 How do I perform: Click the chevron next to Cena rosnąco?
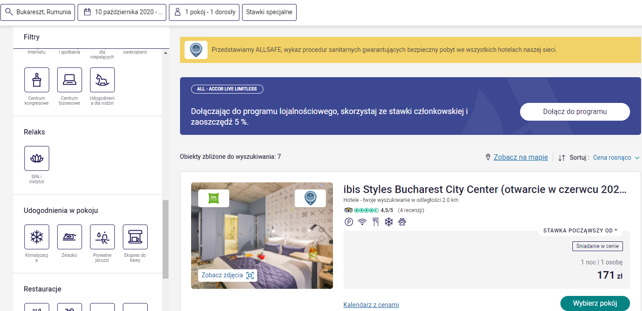[x=637, y=157]
